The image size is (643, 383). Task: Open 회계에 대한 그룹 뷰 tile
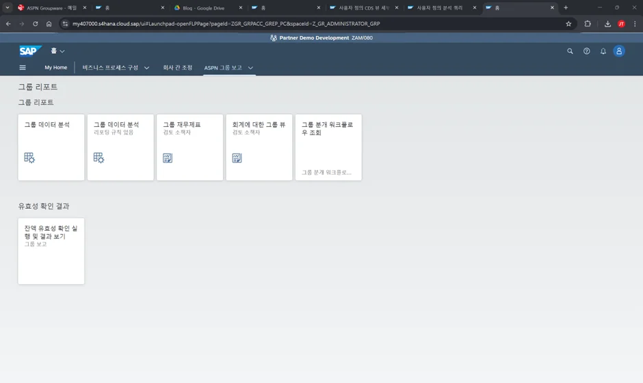click(x=259, y=147)
